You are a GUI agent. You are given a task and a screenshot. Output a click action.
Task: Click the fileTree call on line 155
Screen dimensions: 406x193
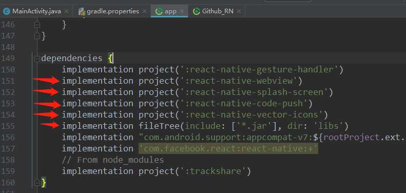243,126
